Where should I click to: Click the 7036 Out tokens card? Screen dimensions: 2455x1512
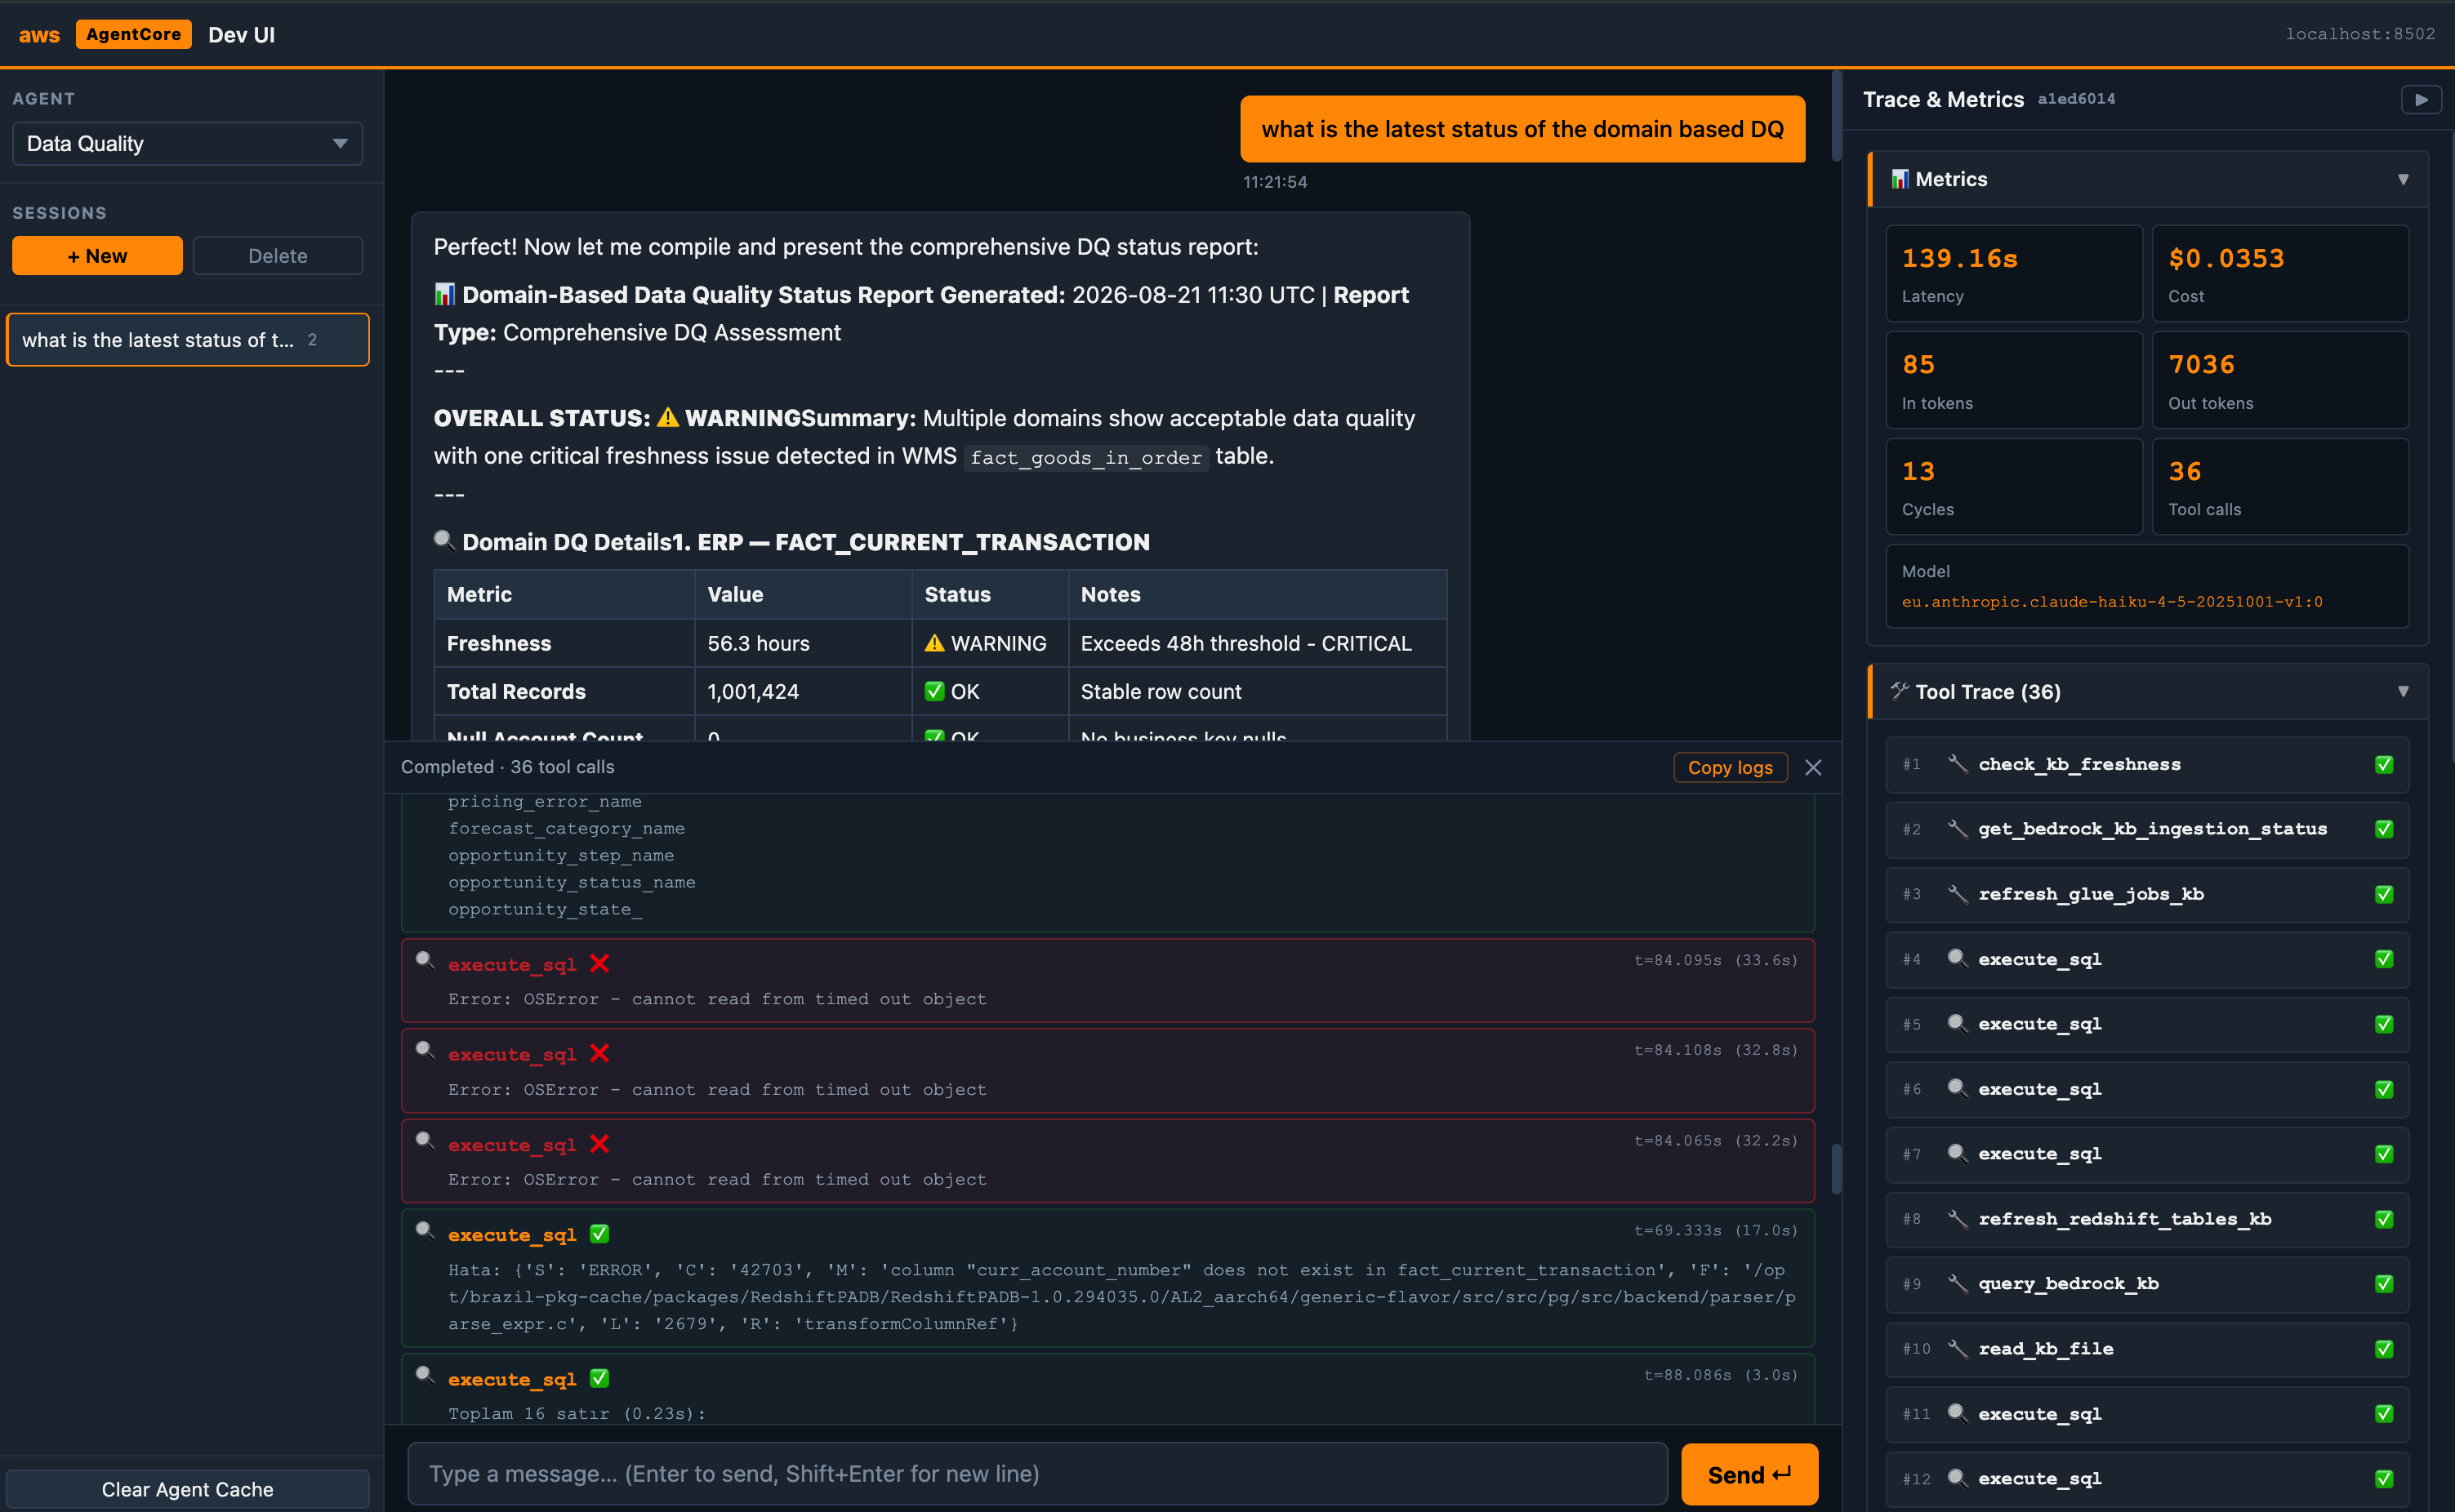tap(2280, 380)
